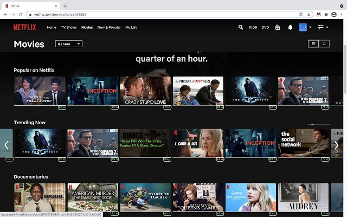Open My List
Screen dimensions: 347x217
[131, 27]
